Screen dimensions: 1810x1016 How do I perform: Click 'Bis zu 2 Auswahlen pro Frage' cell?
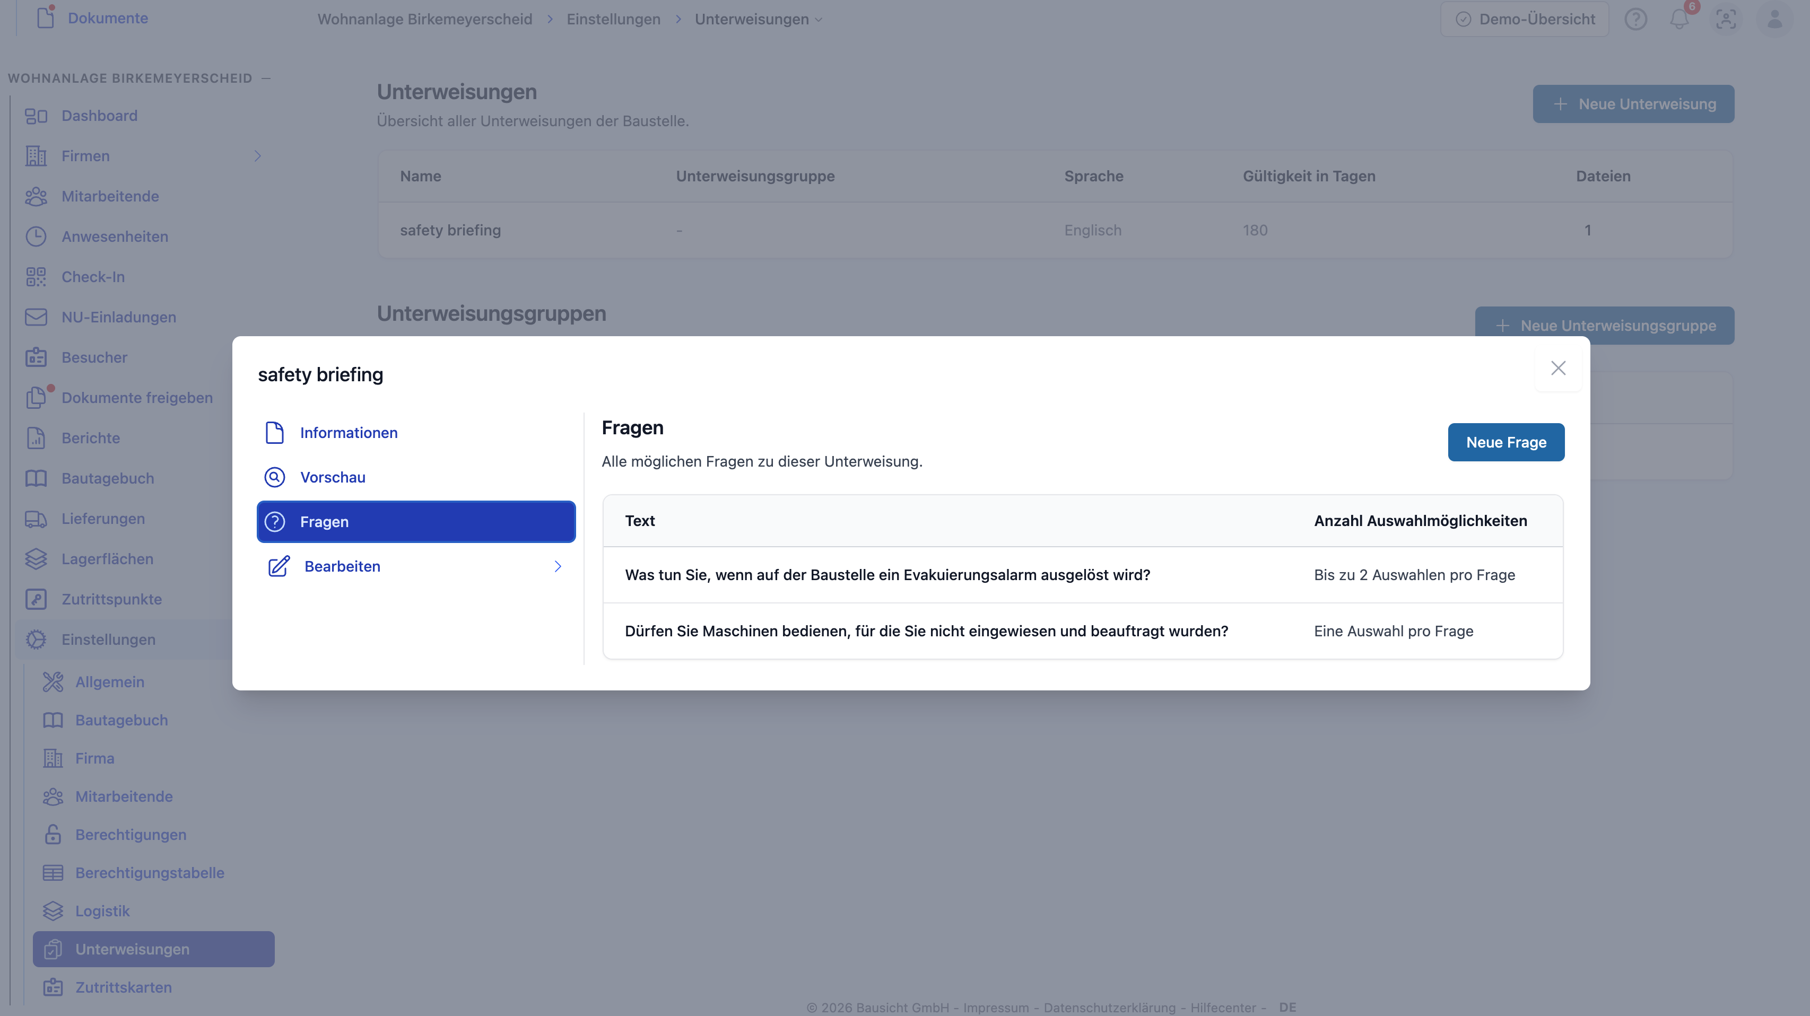pos(1414,575)
